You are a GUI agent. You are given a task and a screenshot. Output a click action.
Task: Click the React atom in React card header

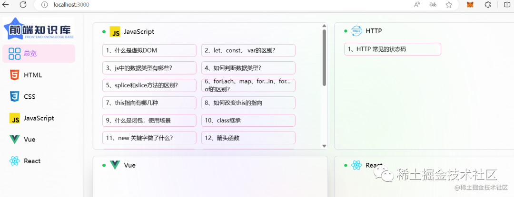pos(356,165)
